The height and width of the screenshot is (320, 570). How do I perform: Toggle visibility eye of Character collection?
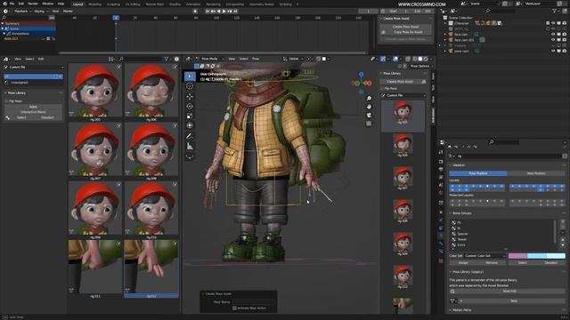point(553,23)
